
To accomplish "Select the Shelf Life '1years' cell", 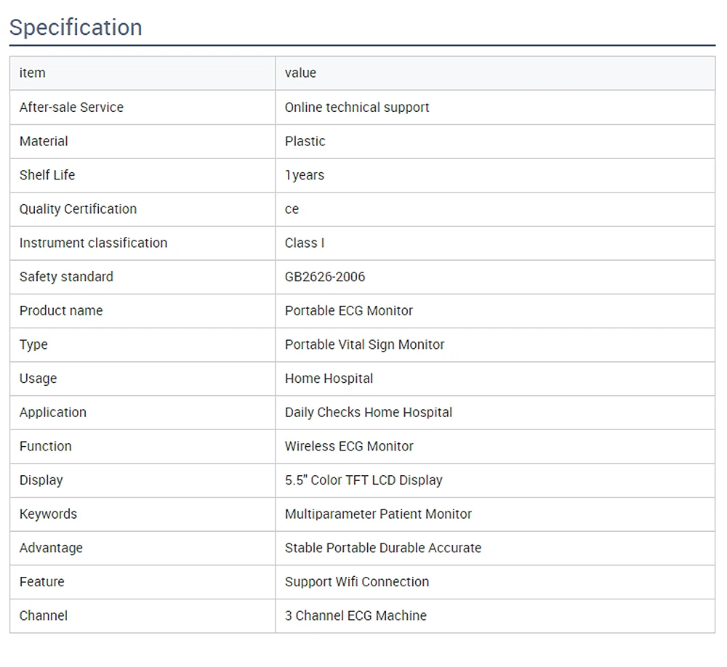I will pyautogui.click(x=305, y=175).
